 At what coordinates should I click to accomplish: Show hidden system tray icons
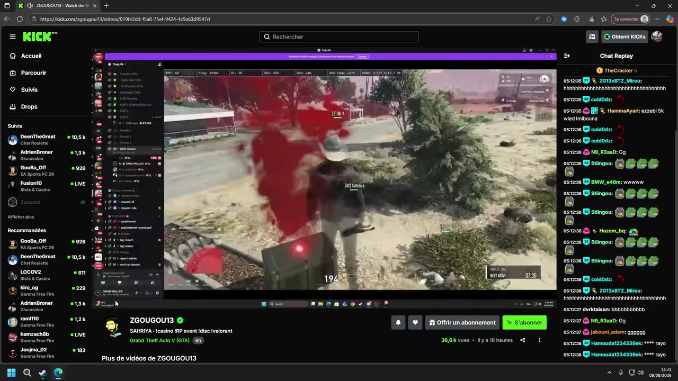(x=609, y=373)
